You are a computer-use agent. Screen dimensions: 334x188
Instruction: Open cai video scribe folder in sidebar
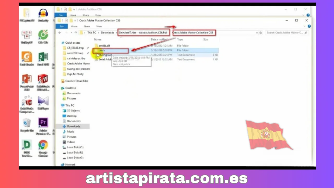point(76,58)
